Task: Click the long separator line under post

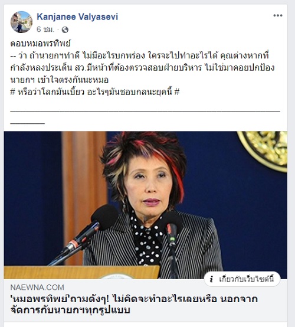Action: 145,112
